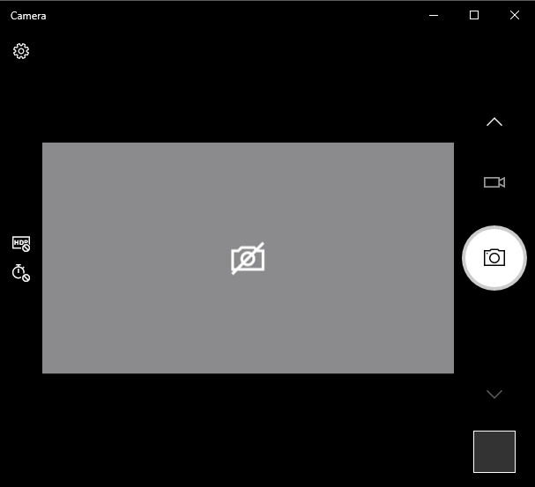Click the camera glyph inside the shutter button
Viewport: 535px width, 487px height.
pyautogui.click(x=494, y=257)
